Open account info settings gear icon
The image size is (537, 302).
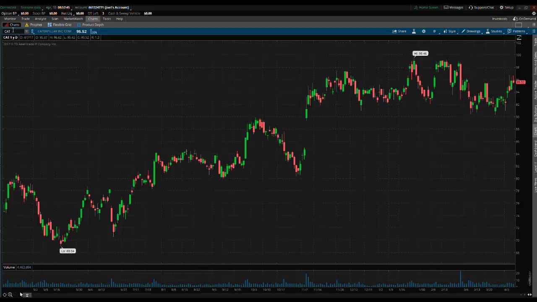(534, 13)
